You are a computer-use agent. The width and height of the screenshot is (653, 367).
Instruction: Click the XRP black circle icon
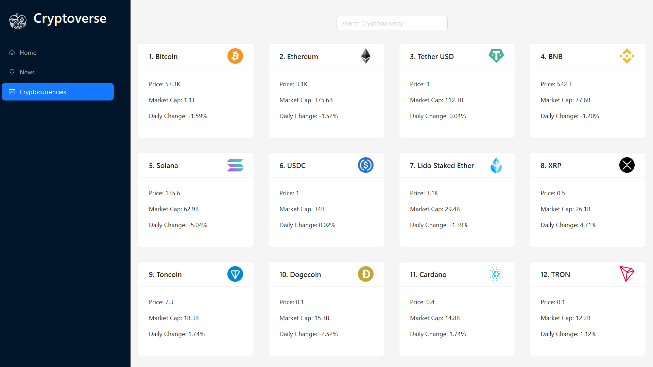(626, 165)
